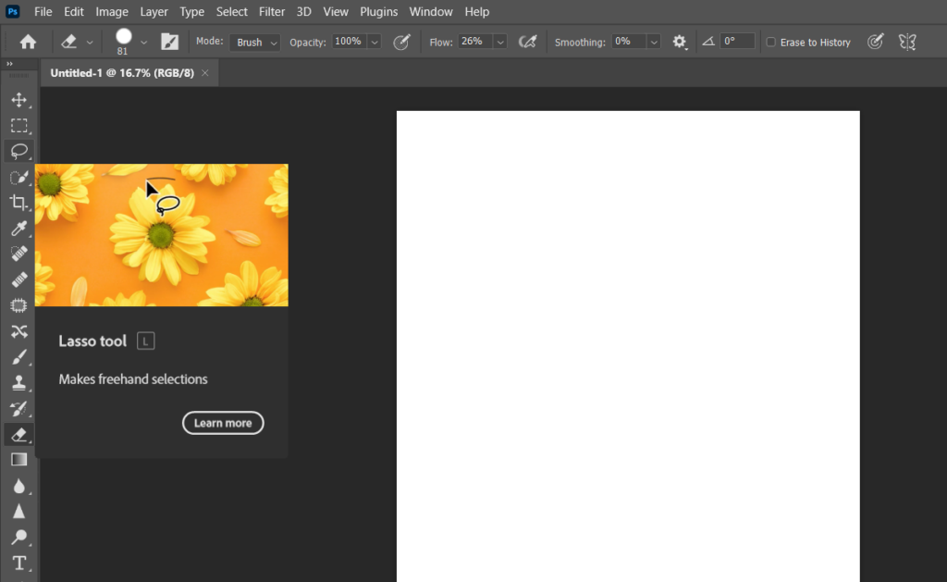Select the Patch tool
The width and height of the screenshot is (947, 582).
pyautogui.click(x=18, y=305)
